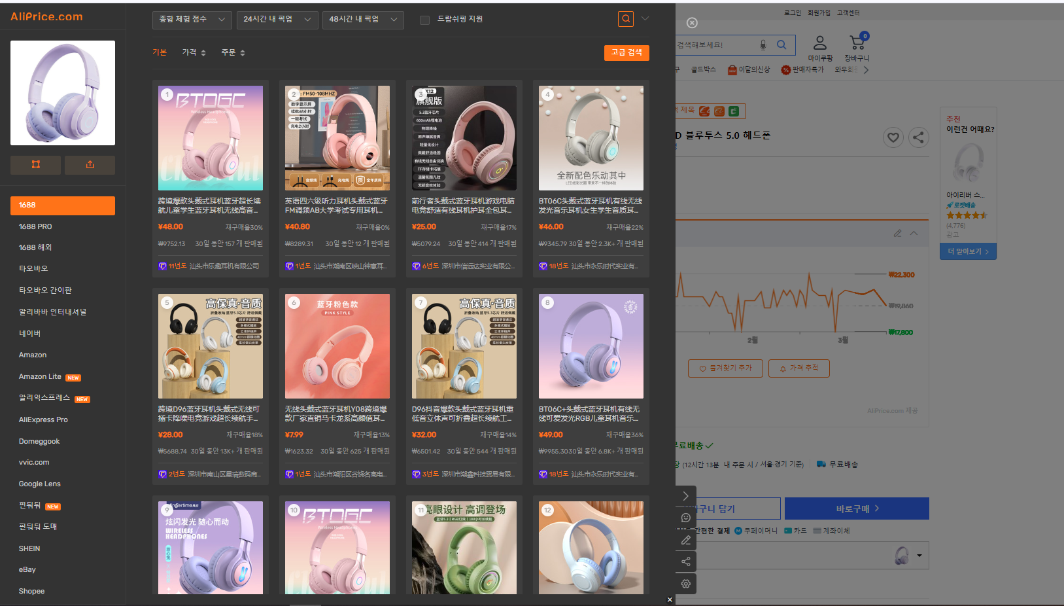Sort results by 가격
This screenshot has width=1064, height=606.
point(194,52)
